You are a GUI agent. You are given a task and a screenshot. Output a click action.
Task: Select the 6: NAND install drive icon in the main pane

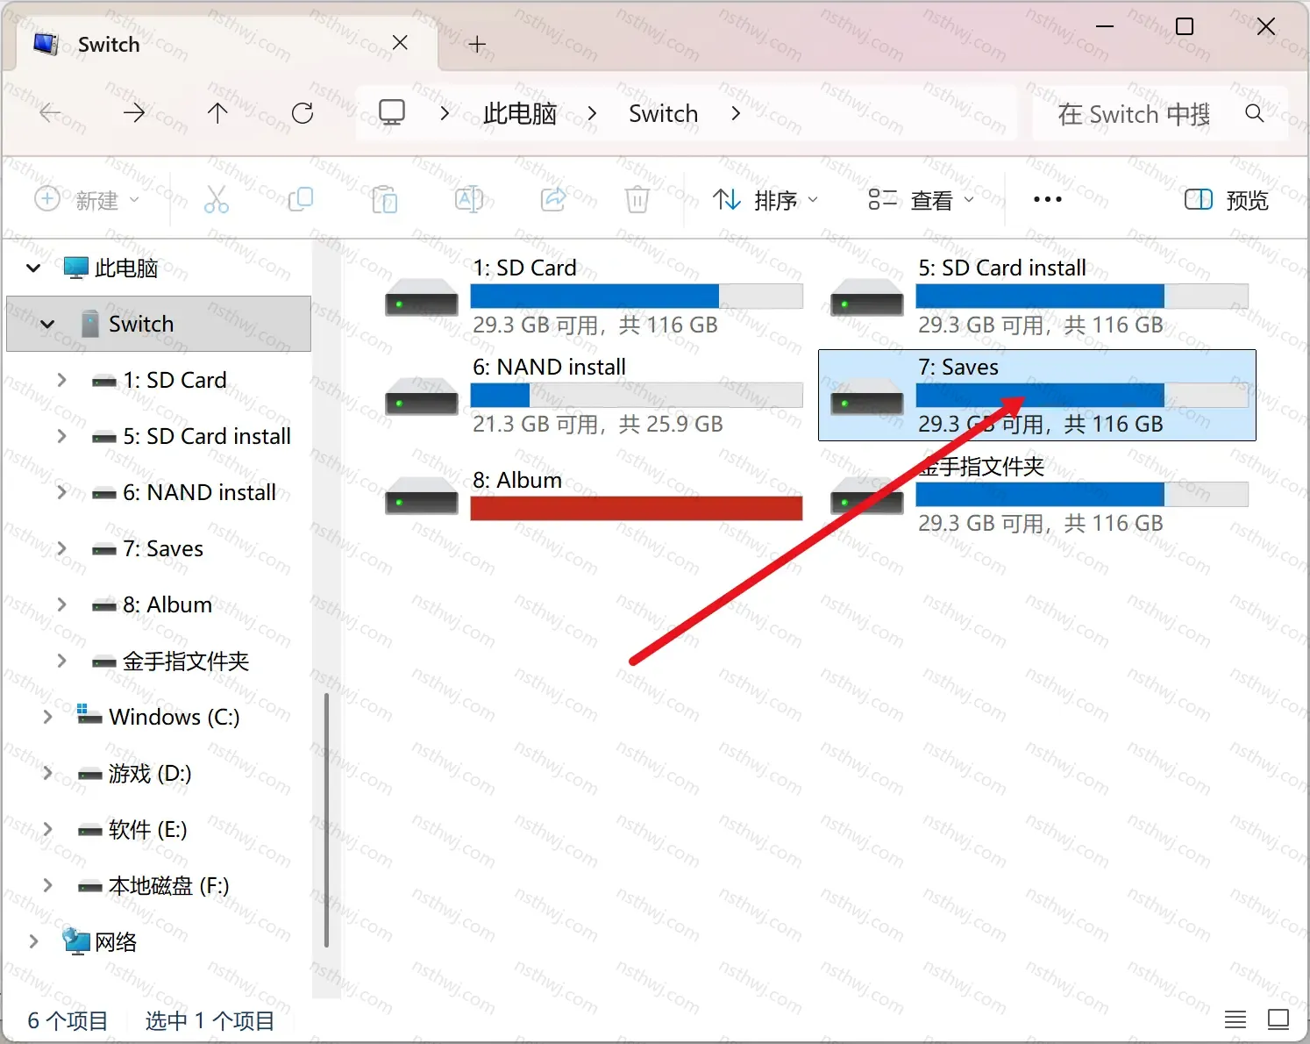[x=422, y=396]
